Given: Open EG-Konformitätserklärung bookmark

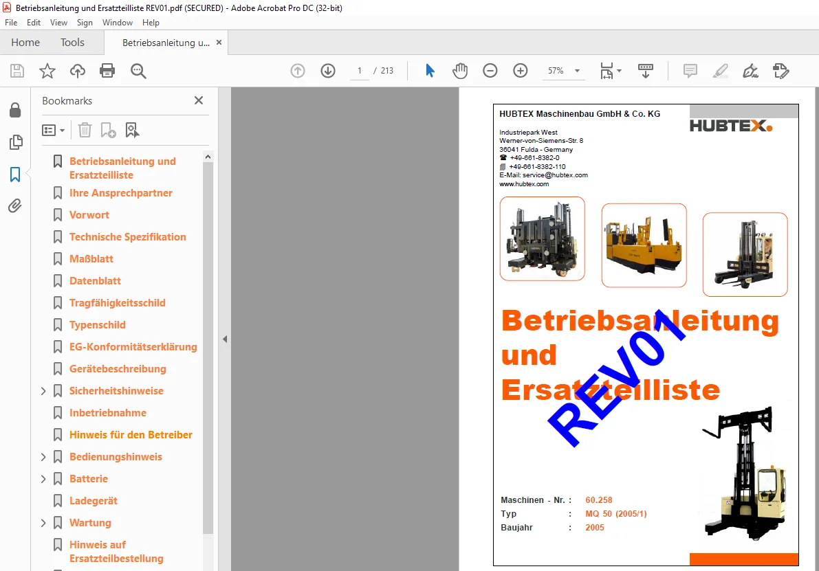Looking at the screenshot, I should pyautogui.click(x=133, y=346).
